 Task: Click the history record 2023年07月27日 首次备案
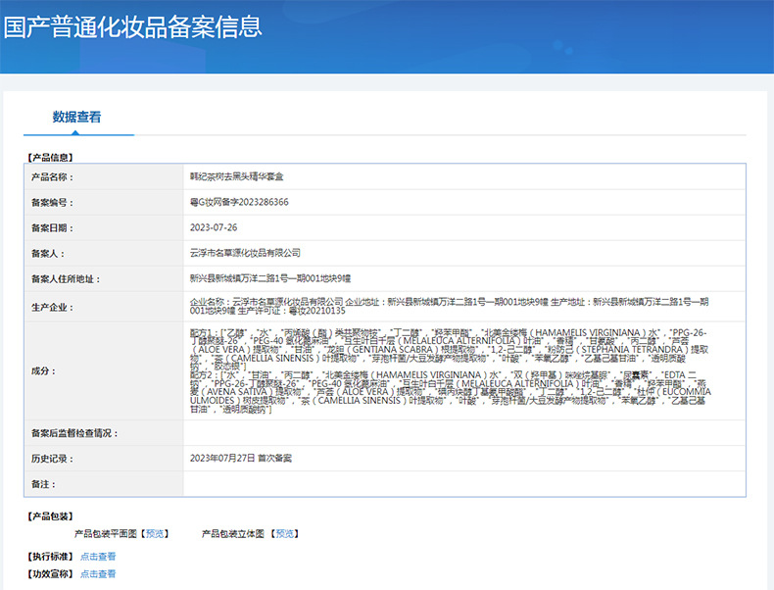click(x=241, y=458)
